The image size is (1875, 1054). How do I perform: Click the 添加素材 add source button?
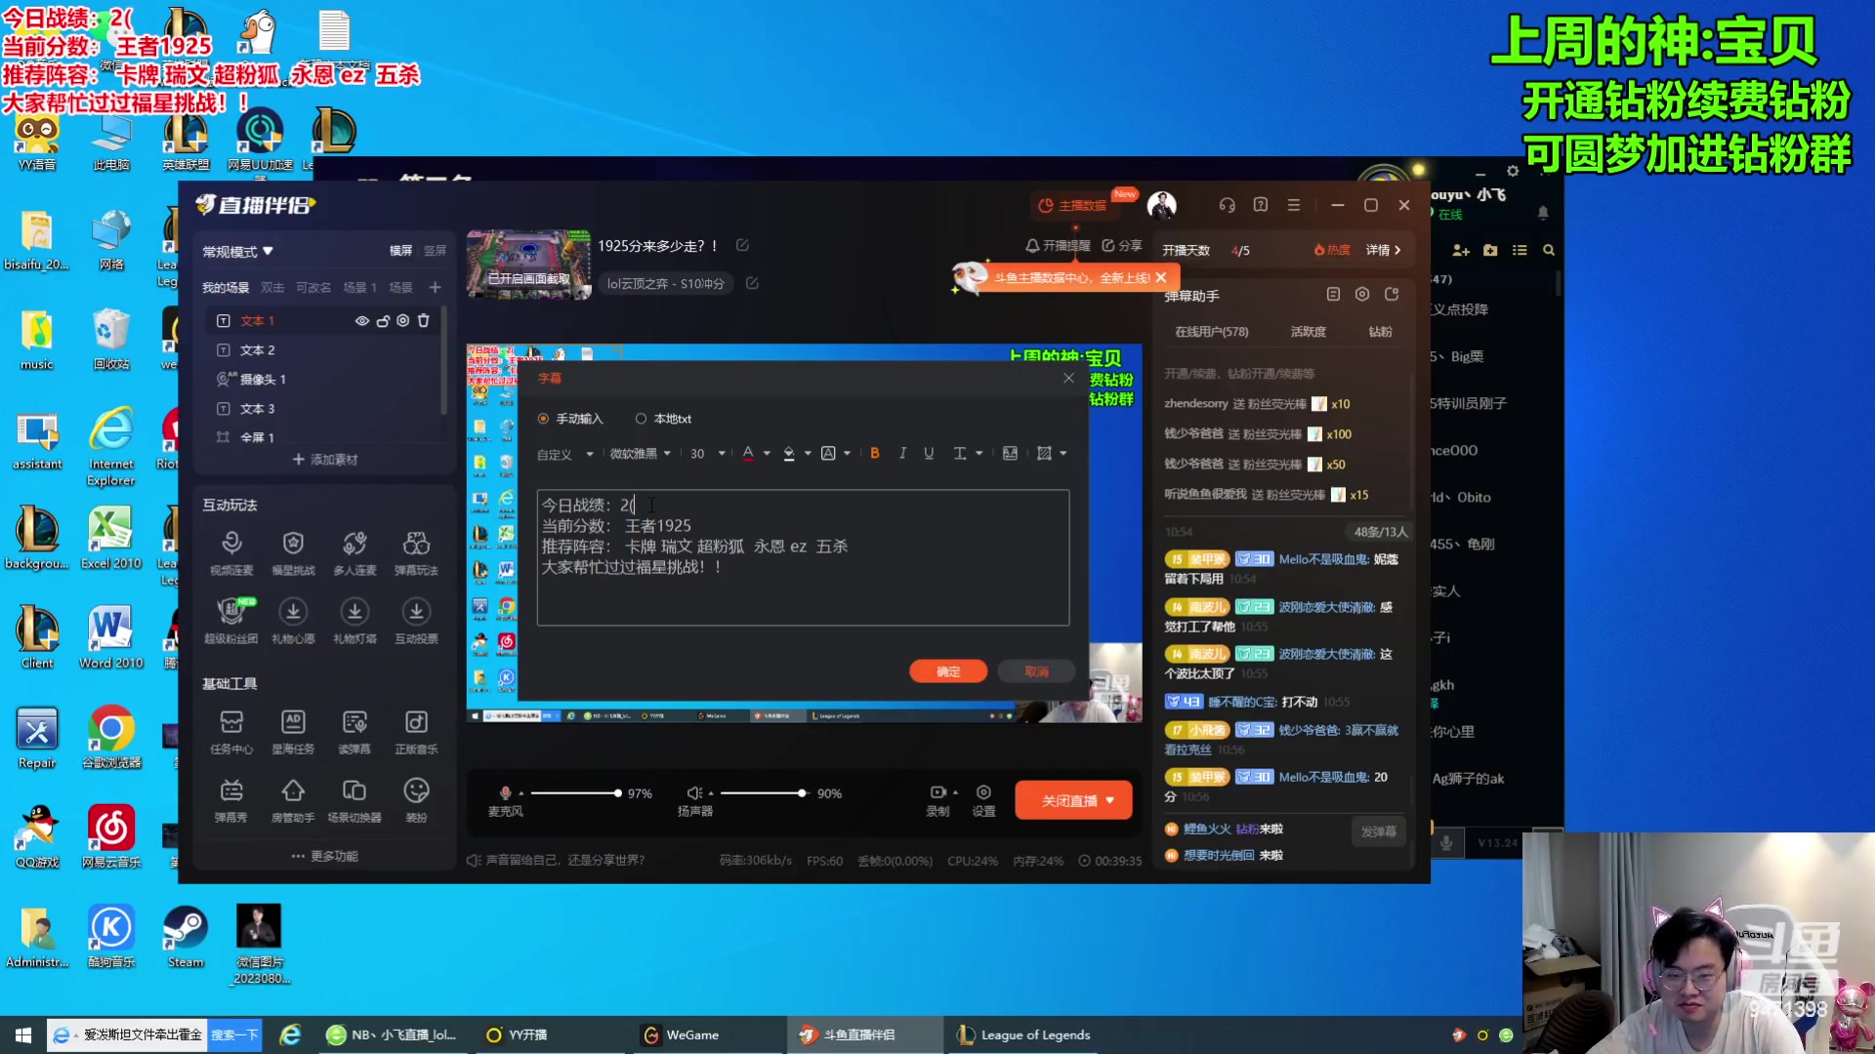(325, 460)
